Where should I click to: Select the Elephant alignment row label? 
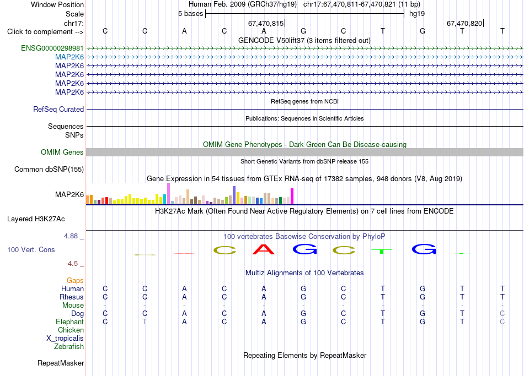click(x=69, y=321)
